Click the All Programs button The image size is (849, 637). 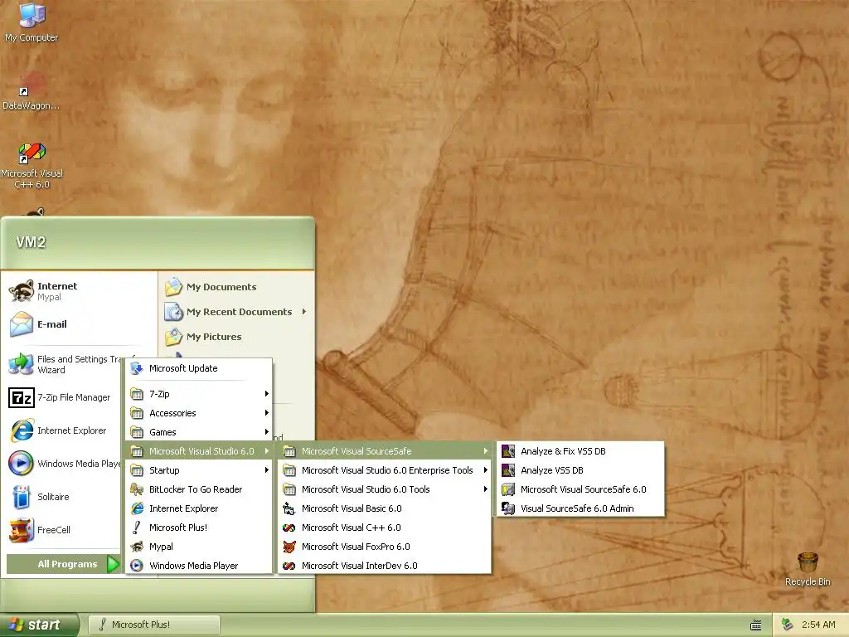63,564
